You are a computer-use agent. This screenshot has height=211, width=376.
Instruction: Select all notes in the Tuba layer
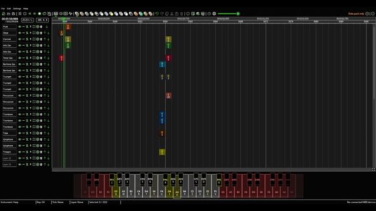34,133
